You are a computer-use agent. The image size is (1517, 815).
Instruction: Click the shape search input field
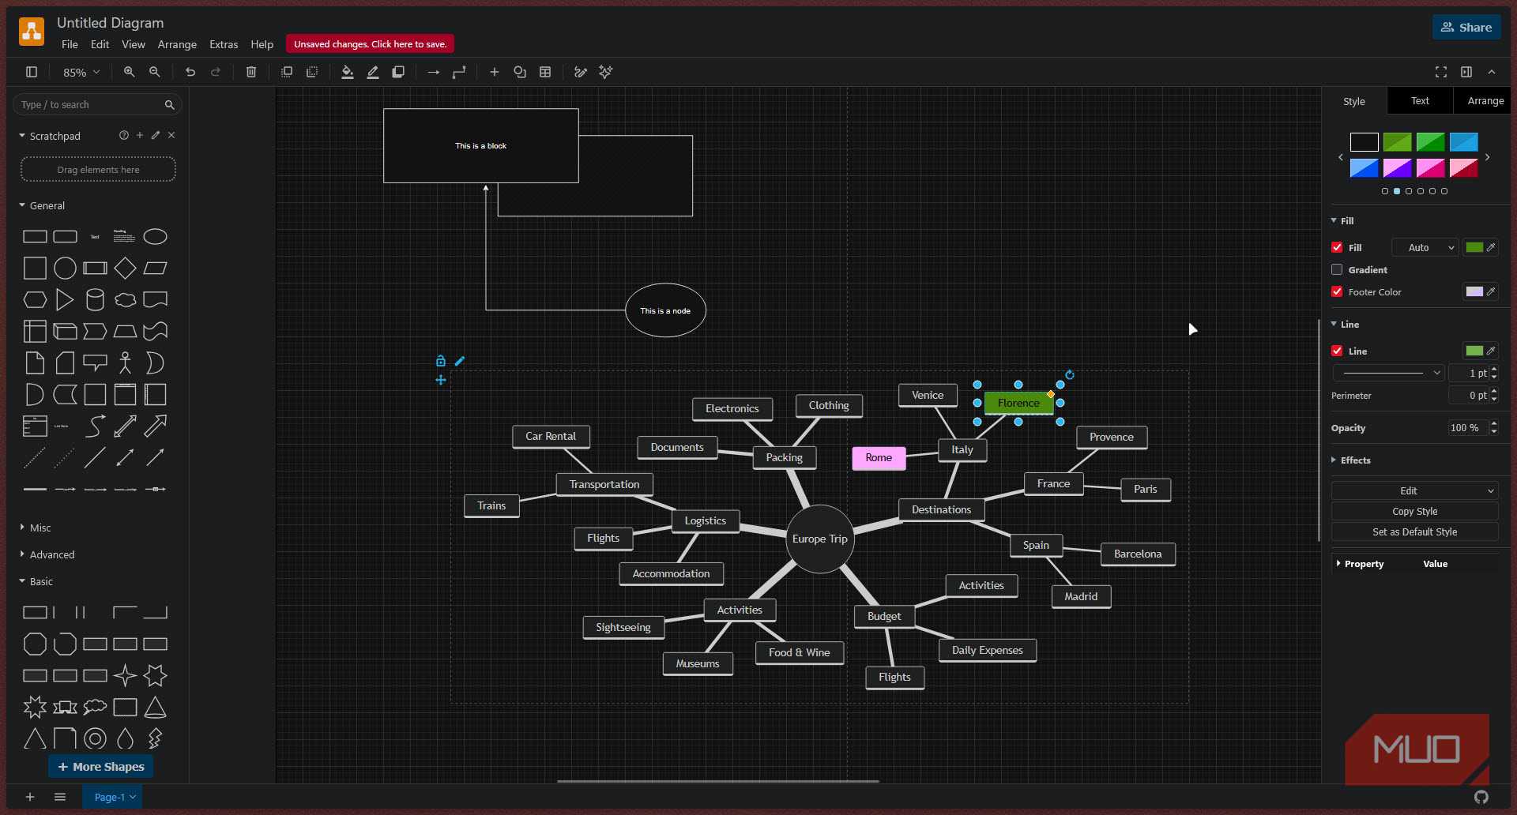[97, 104]
